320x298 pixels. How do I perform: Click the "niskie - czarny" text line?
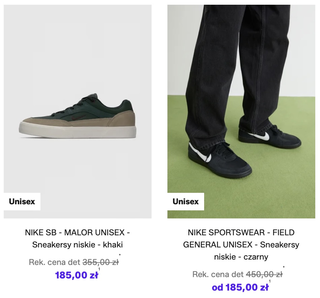(241, 257)
